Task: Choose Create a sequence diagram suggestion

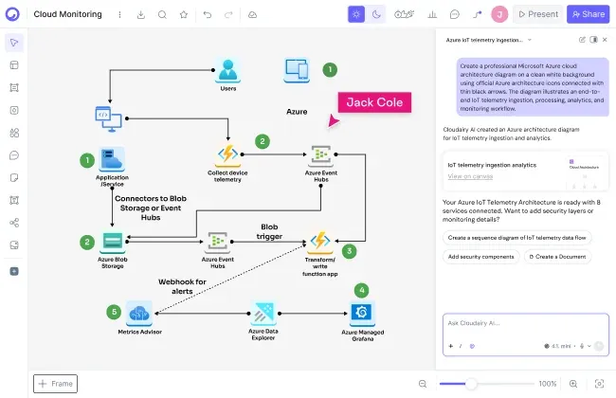Action: point(517,238)
